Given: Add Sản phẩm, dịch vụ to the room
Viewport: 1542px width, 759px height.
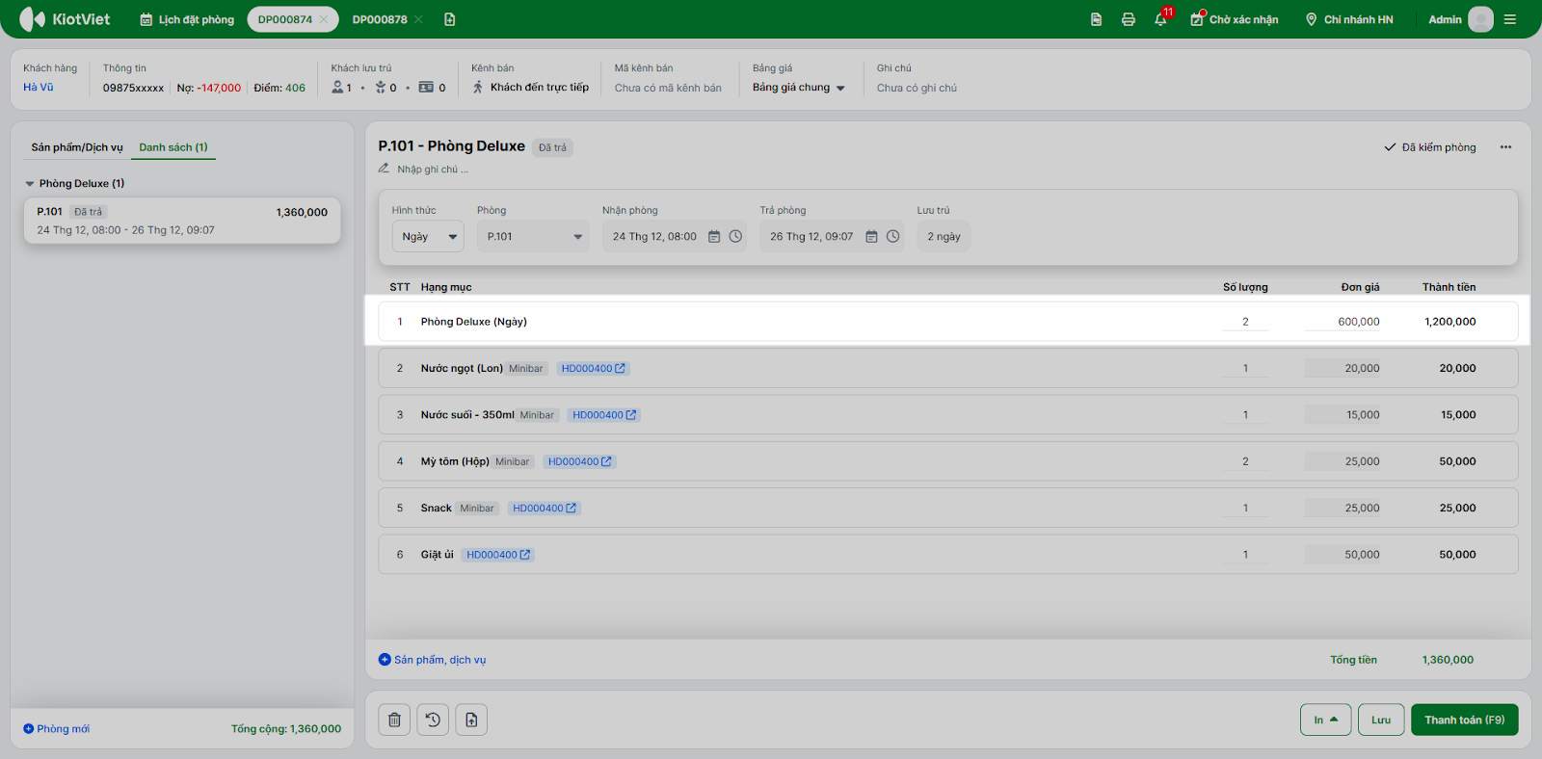Looking at the screenshot, I should [432, 660].
